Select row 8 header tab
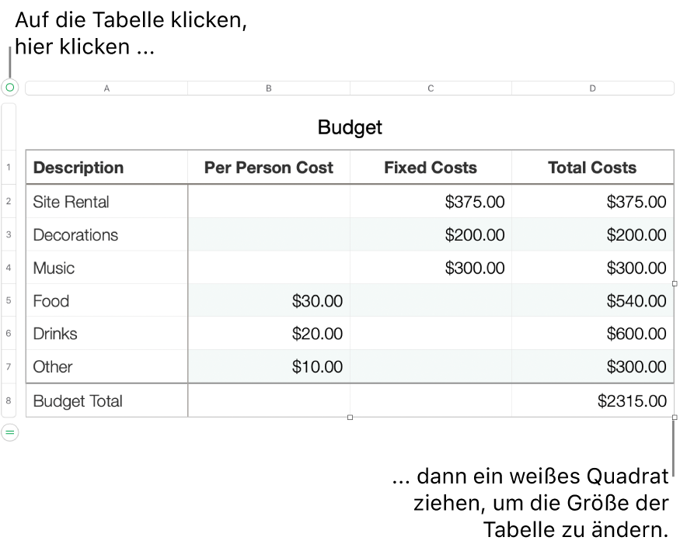 (x=9, y=400)
